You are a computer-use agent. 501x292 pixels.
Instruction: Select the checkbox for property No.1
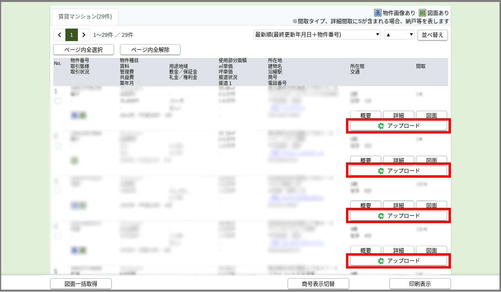pyautogui.click(x=58, y=101)
